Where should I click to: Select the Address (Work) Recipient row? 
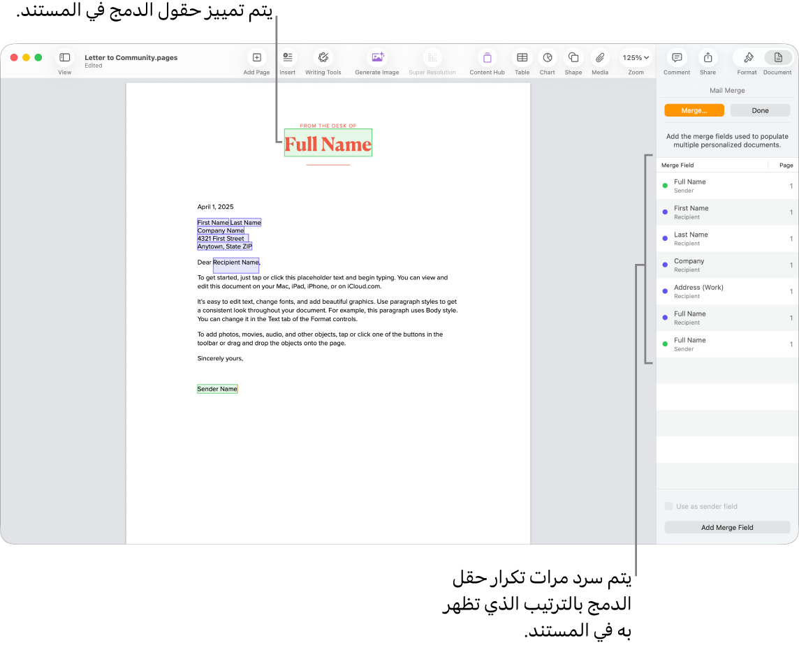[x=727, y=291]
